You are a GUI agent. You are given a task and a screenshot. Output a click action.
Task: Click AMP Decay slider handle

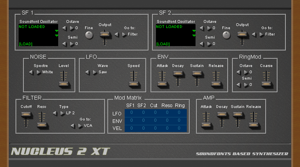point(222,114)
